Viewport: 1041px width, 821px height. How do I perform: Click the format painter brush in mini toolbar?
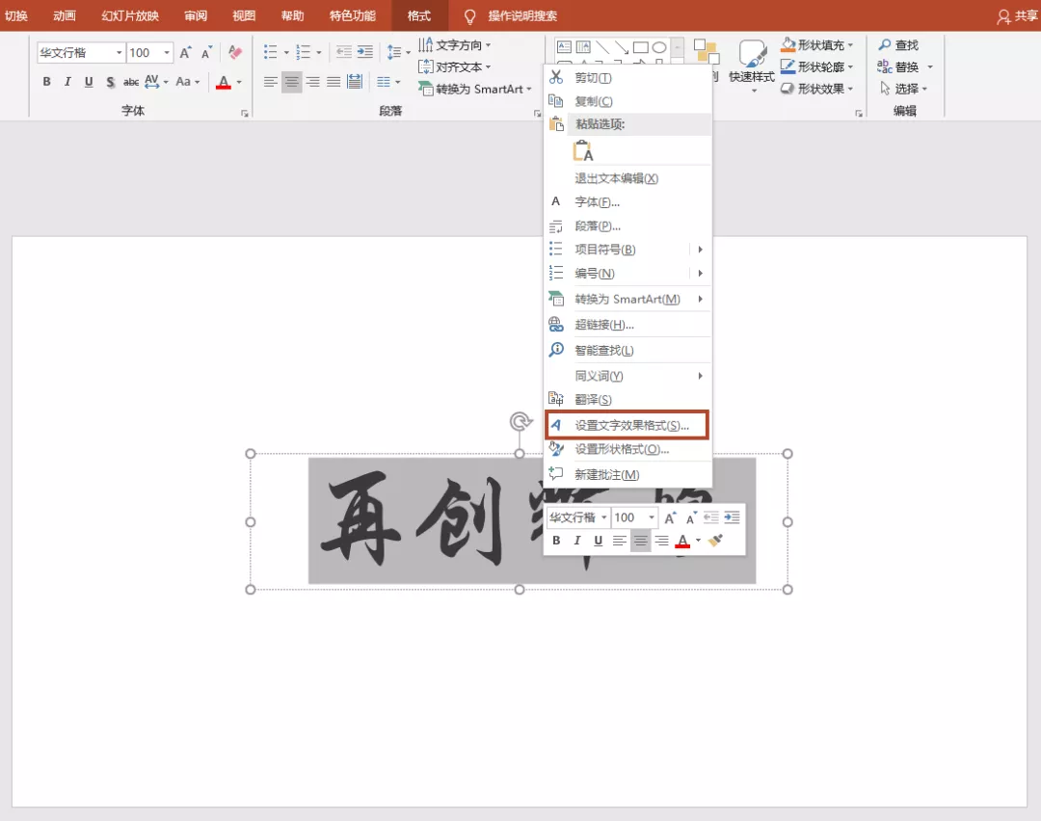point(715,541)
